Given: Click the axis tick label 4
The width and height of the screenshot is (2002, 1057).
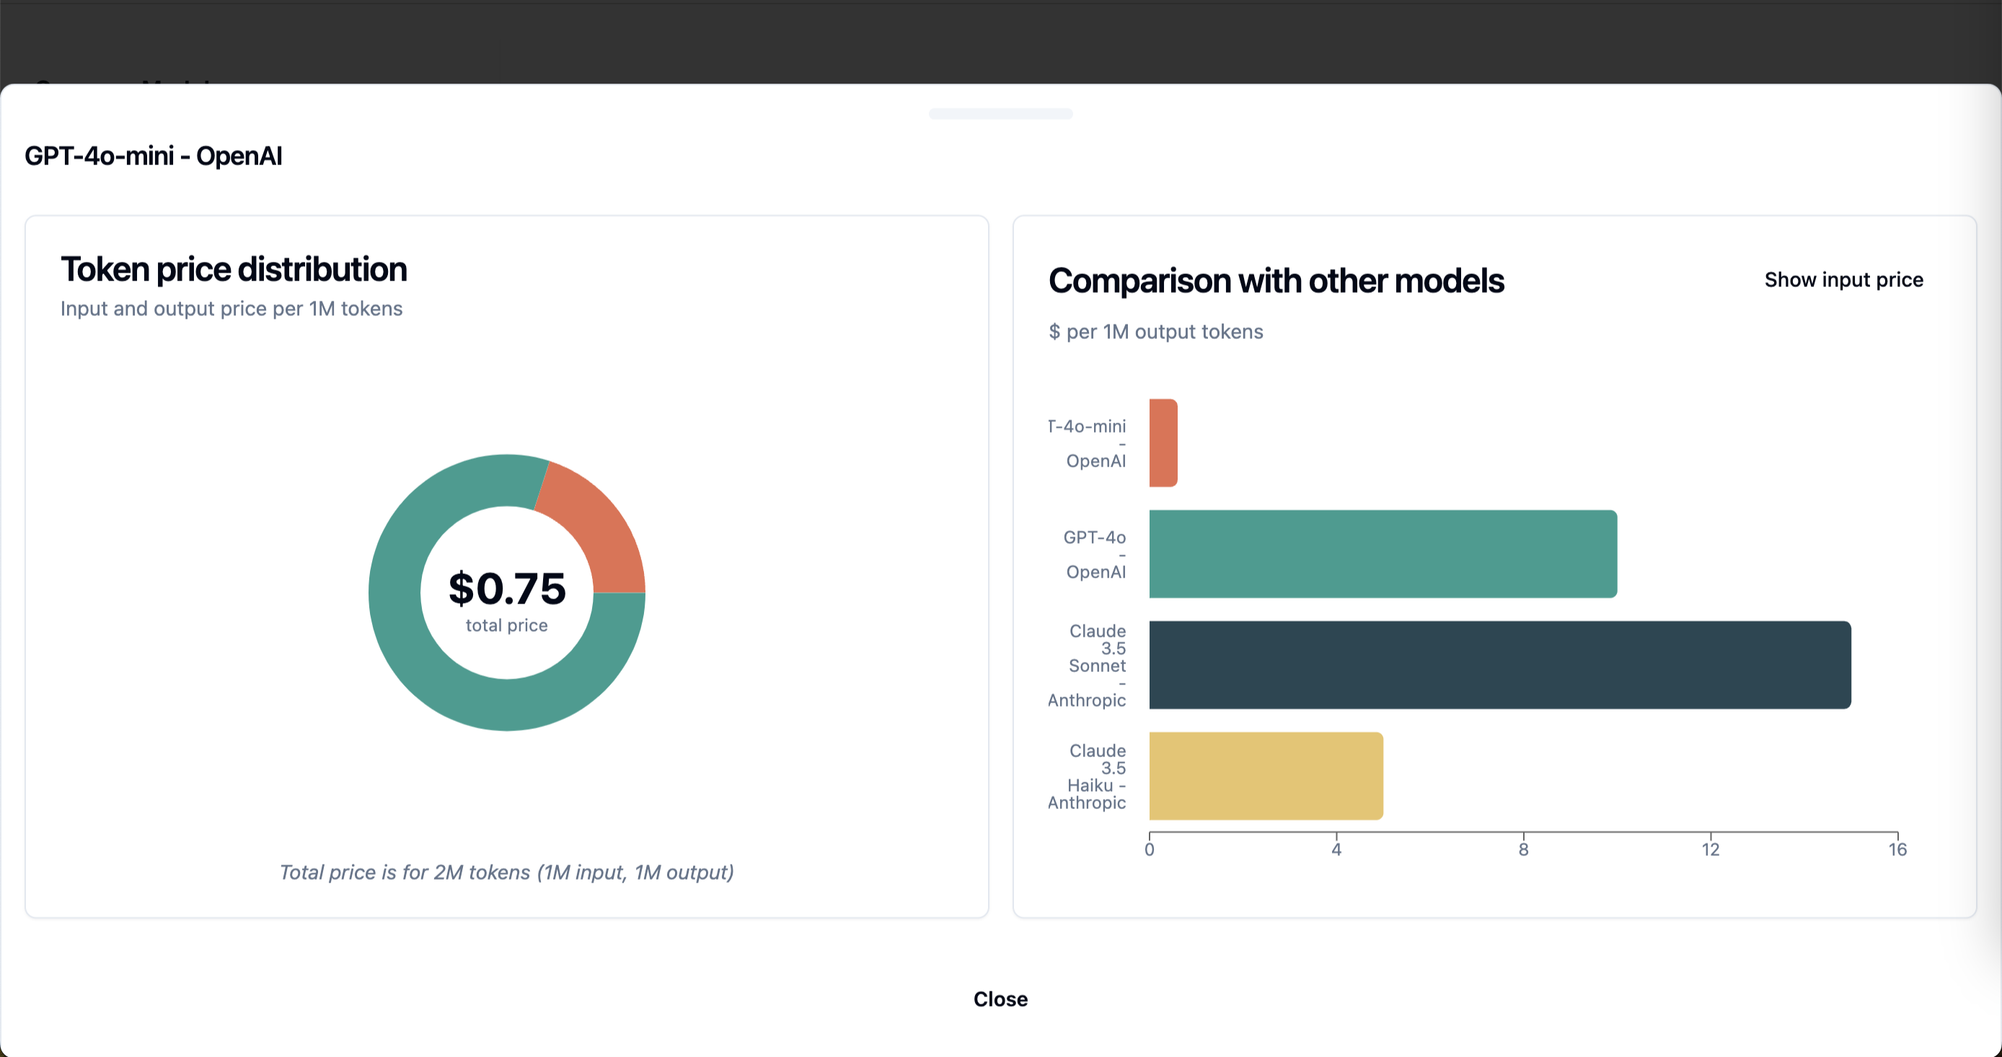Looking at the screenshot, I should [1336, 849].
